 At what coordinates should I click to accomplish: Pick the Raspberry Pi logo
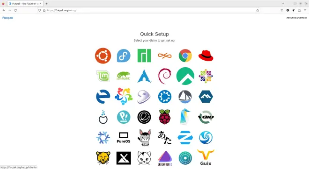pos(165,117)
